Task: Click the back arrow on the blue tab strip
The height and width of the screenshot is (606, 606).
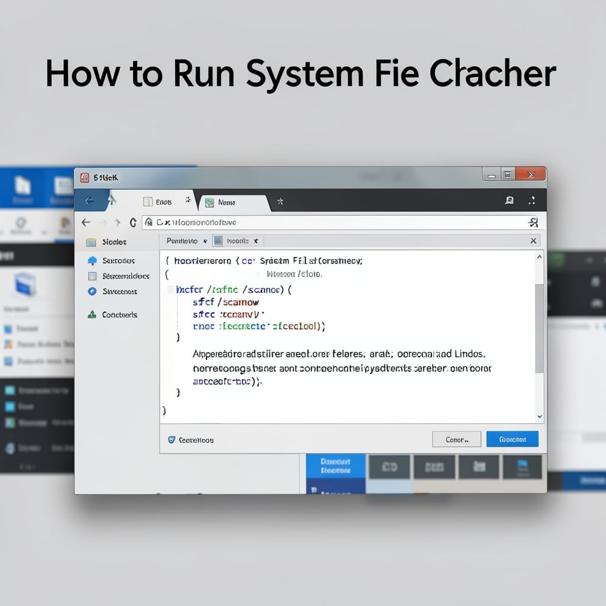Action: pos(89,201)
